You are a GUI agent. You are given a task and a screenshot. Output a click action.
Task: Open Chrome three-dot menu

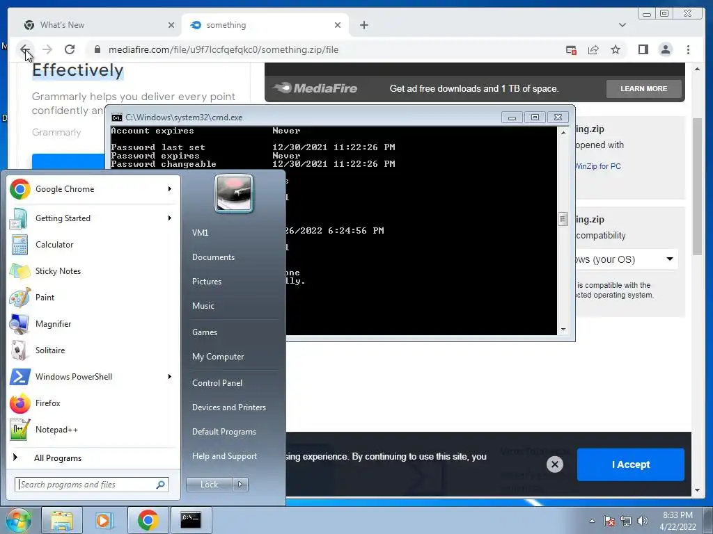click(x=688, y=49)
